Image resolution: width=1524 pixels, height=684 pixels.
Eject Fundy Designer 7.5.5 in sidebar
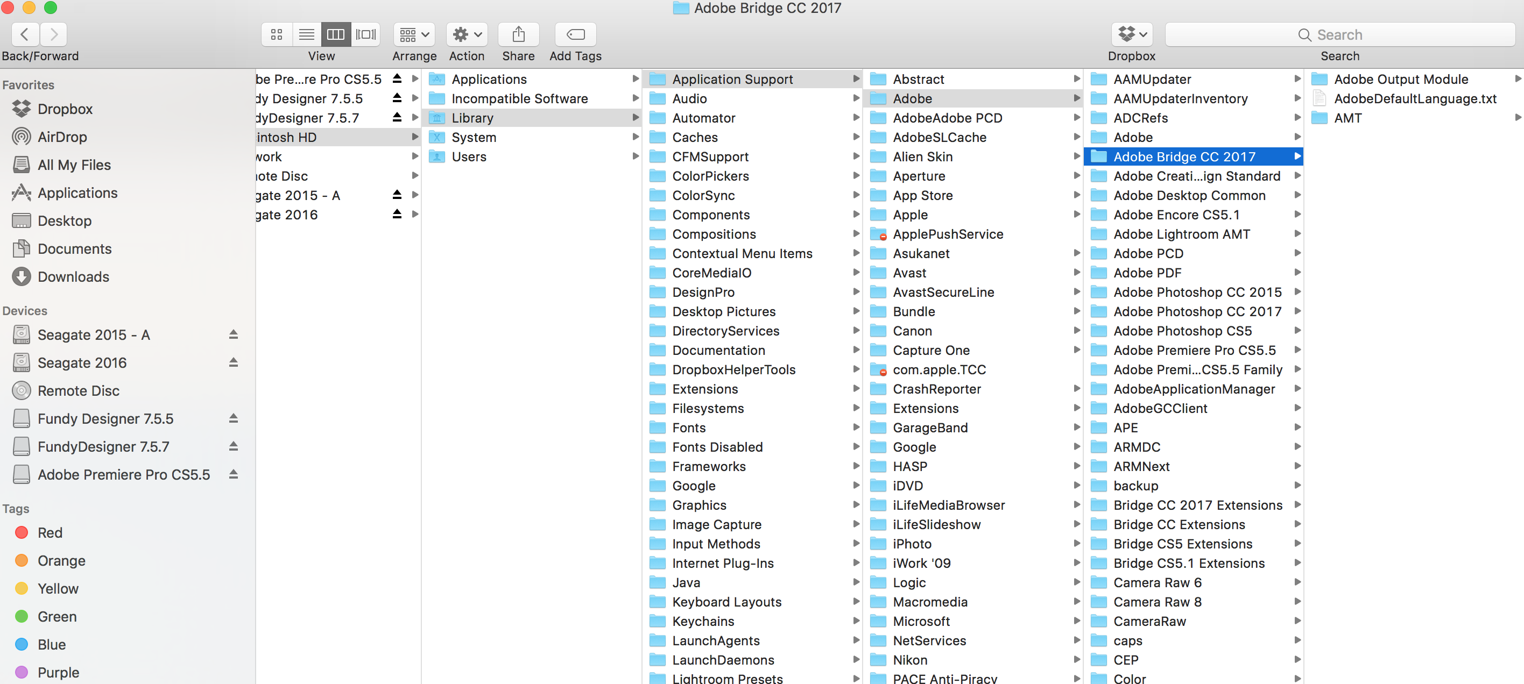234,418
